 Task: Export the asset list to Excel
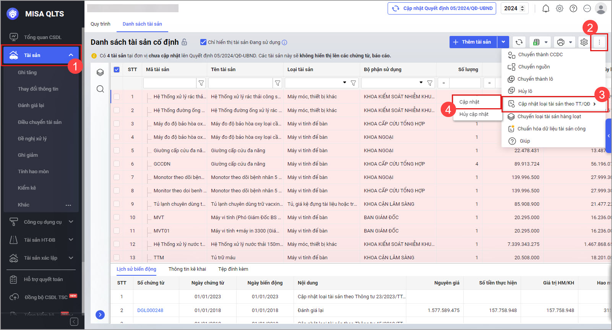[x=537, y=42]
